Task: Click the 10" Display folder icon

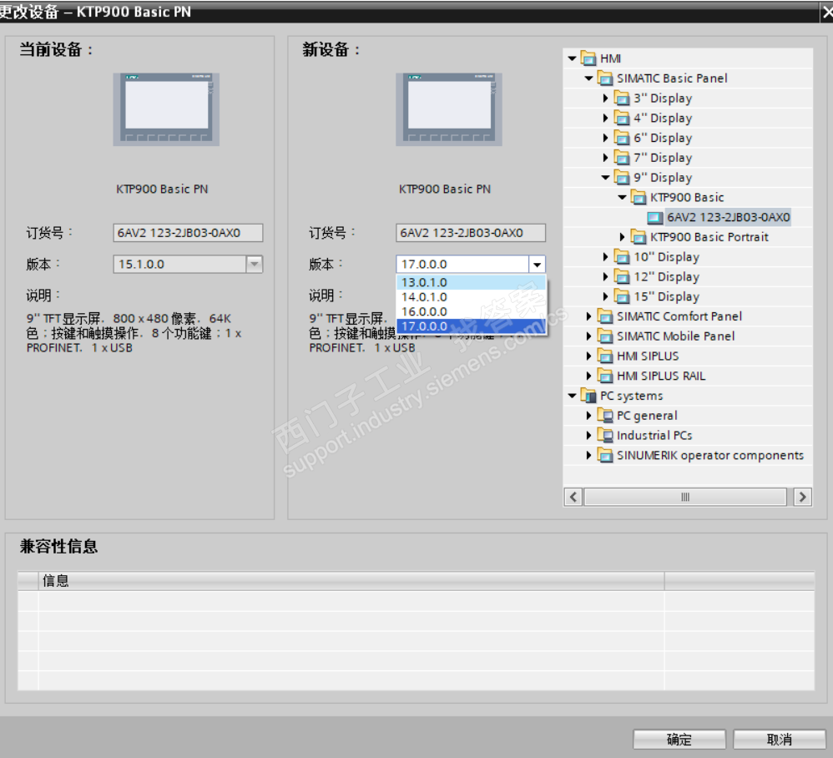Action: [622, 257]
